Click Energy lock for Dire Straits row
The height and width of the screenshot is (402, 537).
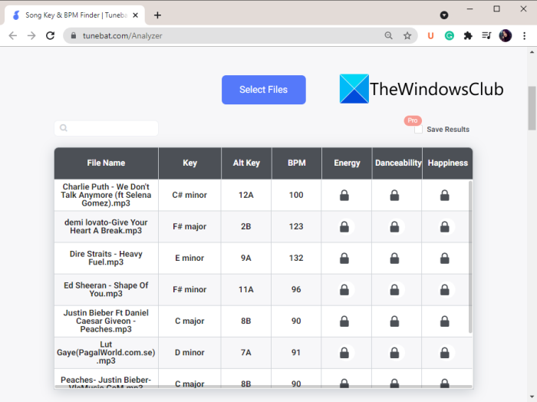(x=344, y=259)
